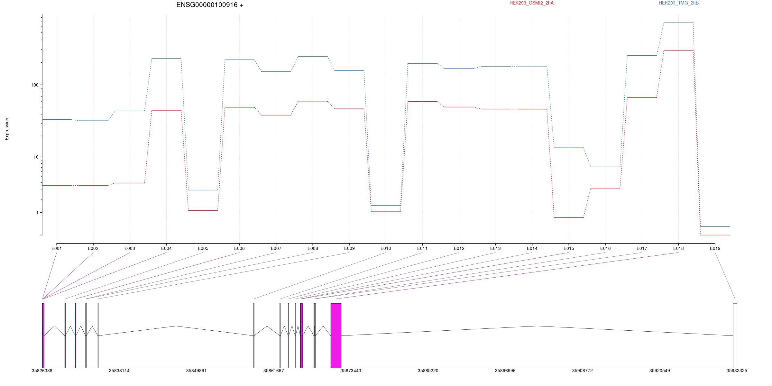
Task: Click the red line segment above E018
Action: pyautogui.click(x=678, y=50)
